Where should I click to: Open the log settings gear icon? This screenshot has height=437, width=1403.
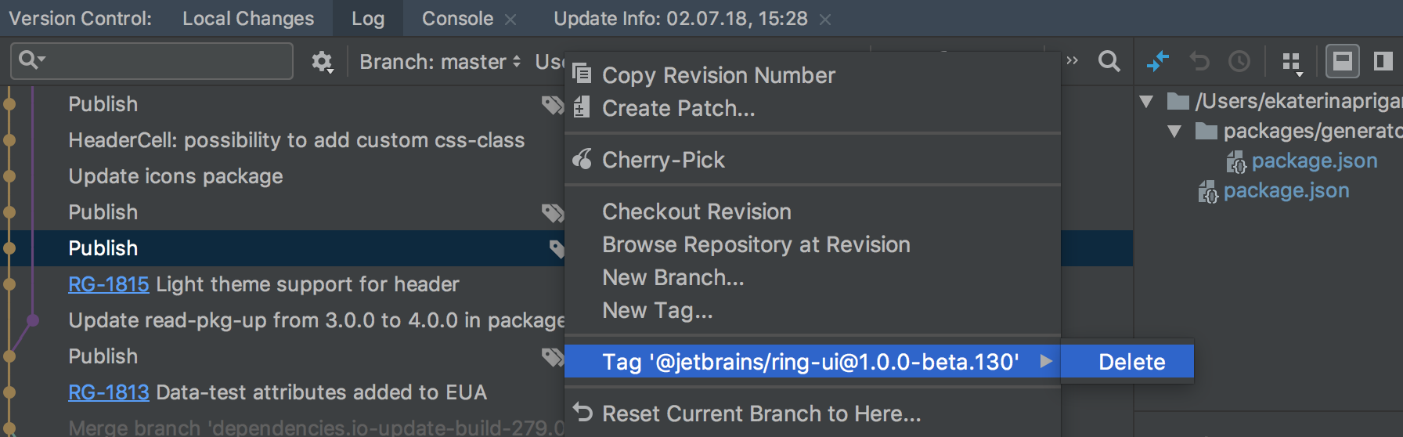pos(322,61)
